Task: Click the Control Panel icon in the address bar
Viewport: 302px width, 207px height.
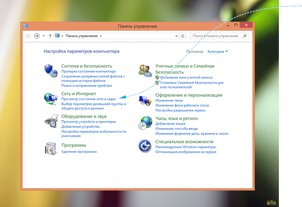Action: 57,36
